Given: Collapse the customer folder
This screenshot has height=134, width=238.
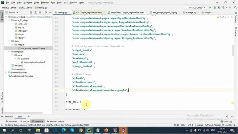Looking at the screenshot, I should [x=15, y=58].
